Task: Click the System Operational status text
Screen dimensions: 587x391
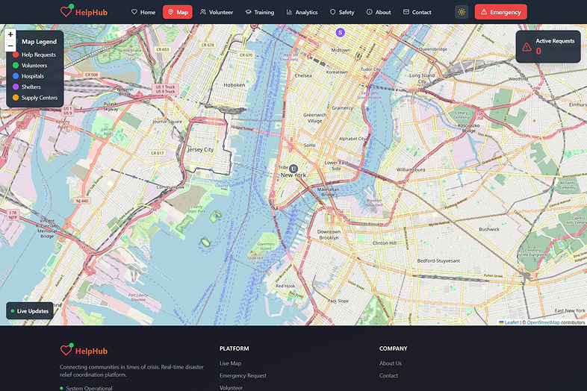Action: [x=89, y=388]
